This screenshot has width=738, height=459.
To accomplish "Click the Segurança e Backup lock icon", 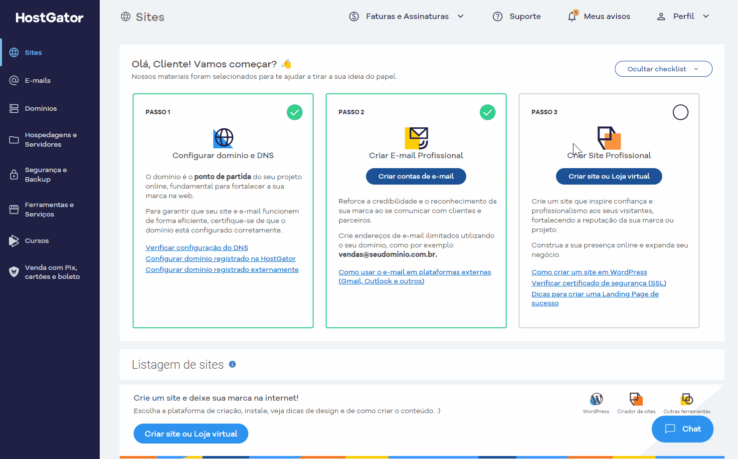I will (x=14, y=175).
